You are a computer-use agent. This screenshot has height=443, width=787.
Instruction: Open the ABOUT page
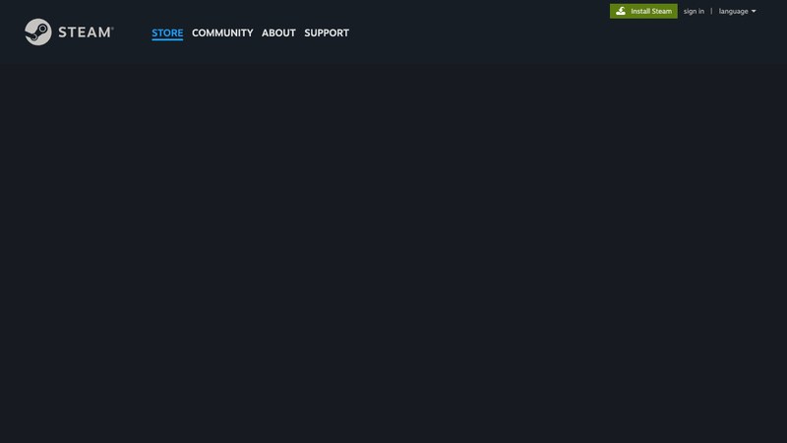[278, 33]
